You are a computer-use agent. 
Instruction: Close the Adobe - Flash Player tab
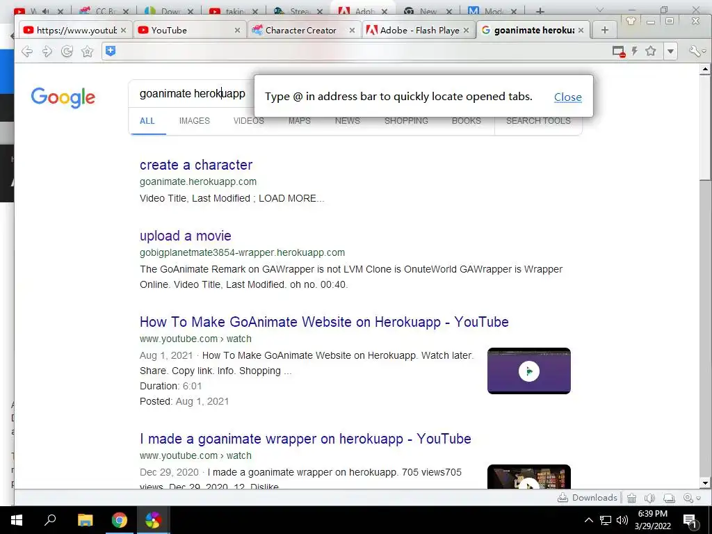tap(466, 31)
